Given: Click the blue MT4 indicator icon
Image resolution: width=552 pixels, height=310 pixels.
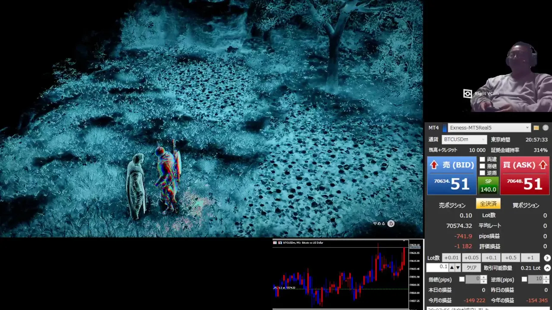Looking at the screenshot, I should tap(445, 128).
